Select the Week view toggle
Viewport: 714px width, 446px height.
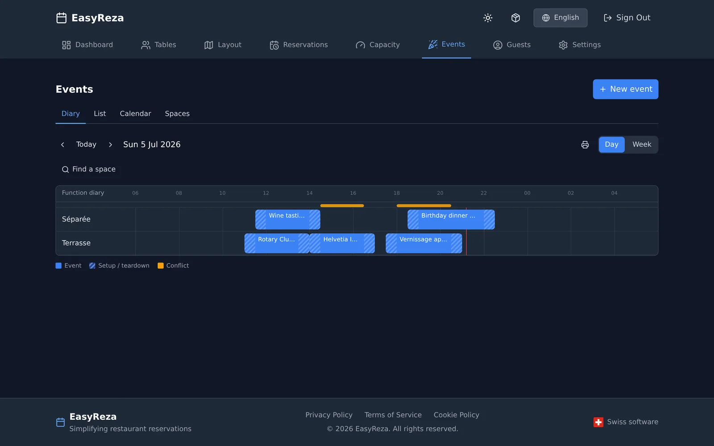[642, 145]
